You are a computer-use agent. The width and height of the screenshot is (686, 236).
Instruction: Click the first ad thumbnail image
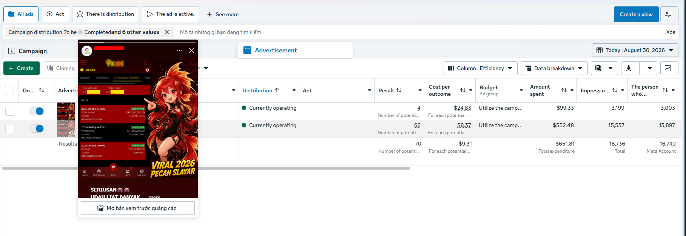point(66,111)
